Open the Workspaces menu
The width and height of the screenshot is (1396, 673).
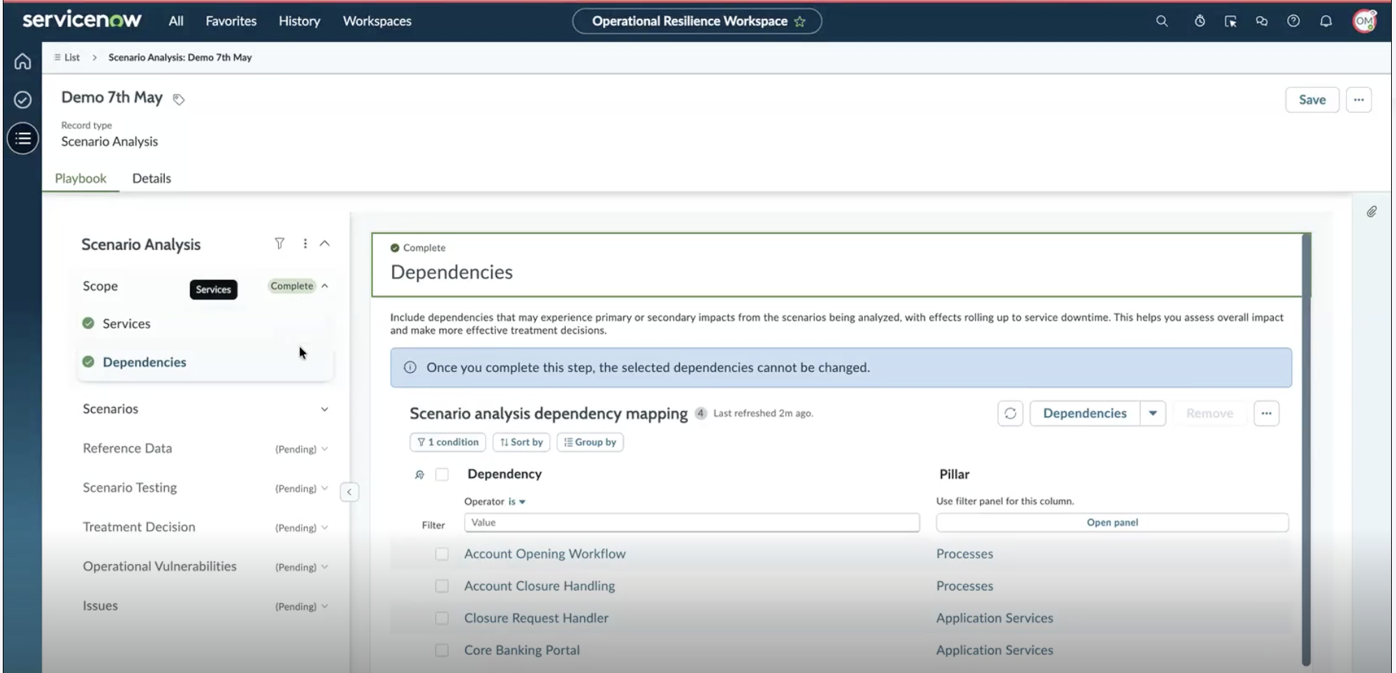click(x=377, y=21)
